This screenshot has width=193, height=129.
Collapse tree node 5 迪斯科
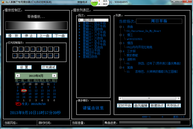point(120,59)
